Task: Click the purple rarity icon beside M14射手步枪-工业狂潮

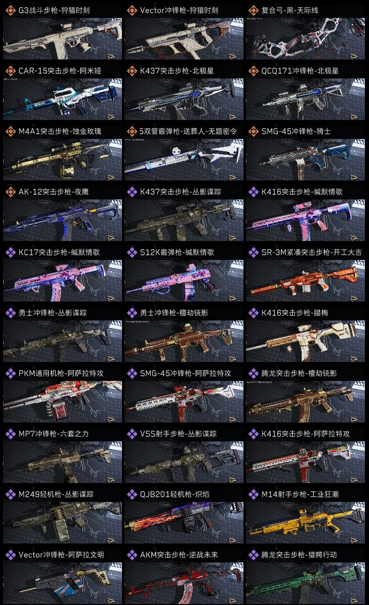Action: tap(253, 494)
